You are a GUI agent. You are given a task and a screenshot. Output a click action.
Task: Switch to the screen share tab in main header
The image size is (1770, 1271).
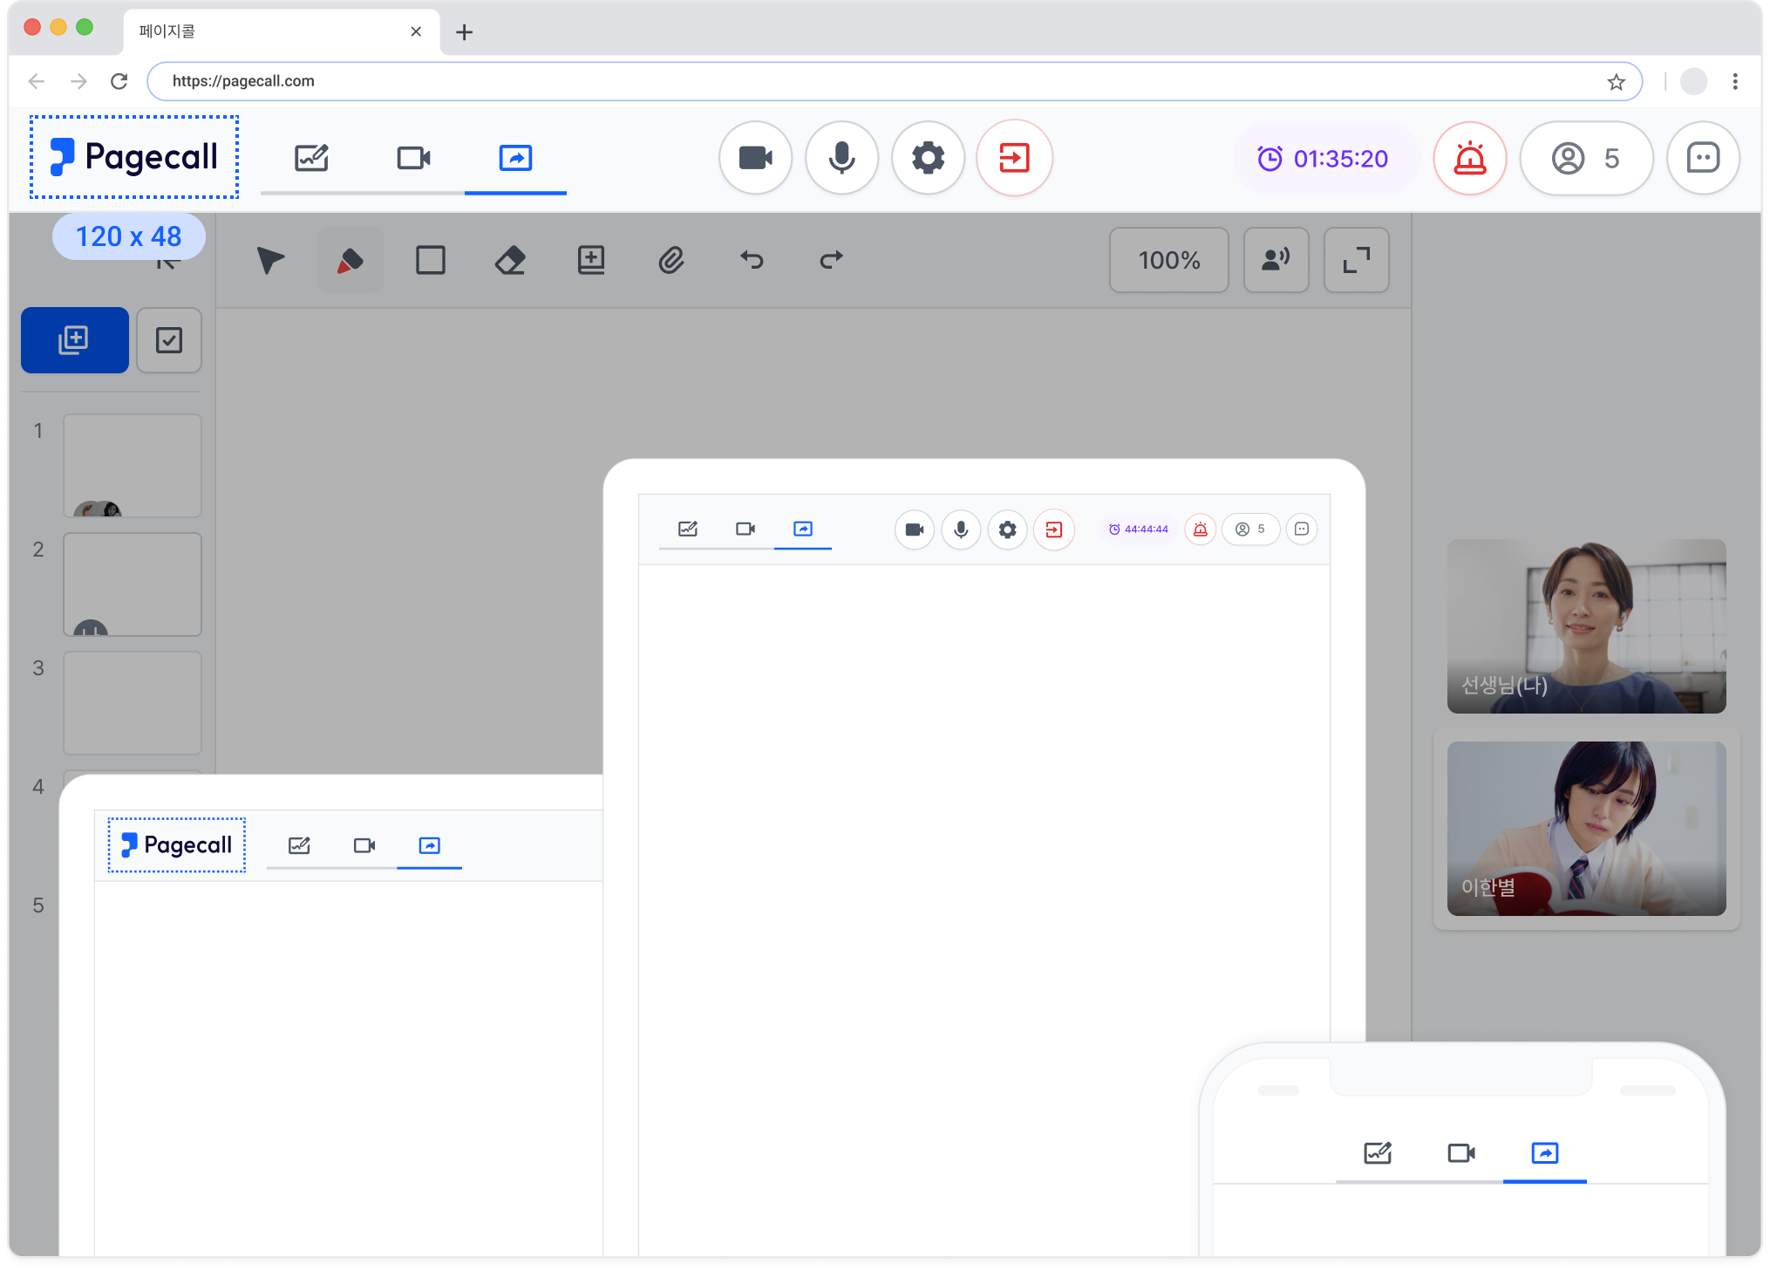tap(515, 158)
